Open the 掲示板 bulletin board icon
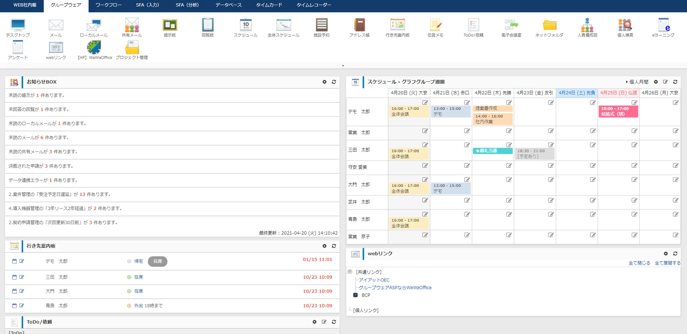The height and width of the screenshot is (334, 687). [x=170, y=28]
